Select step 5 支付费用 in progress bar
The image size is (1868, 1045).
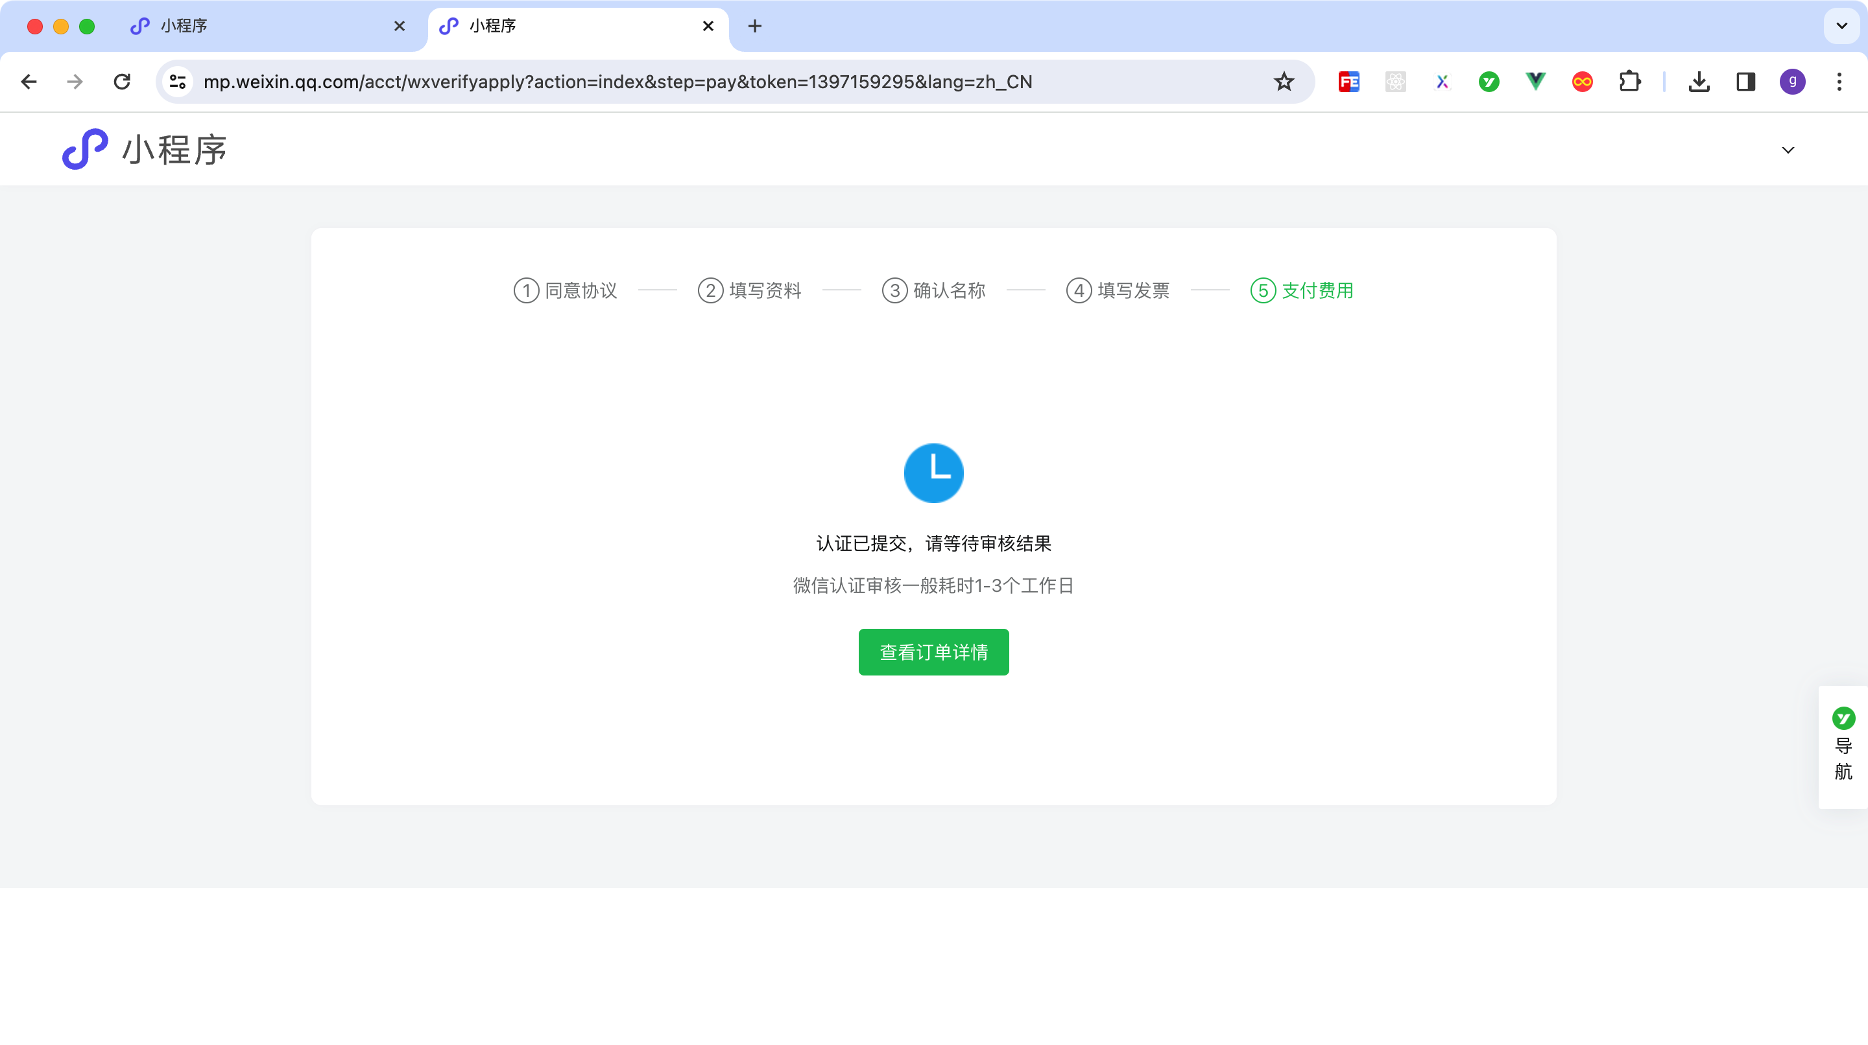1302,290
